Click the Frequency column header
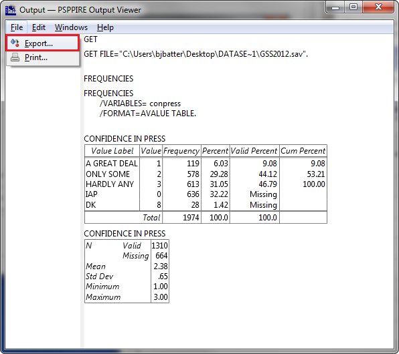This screenshot has height=354, width=399. (181, 151)
